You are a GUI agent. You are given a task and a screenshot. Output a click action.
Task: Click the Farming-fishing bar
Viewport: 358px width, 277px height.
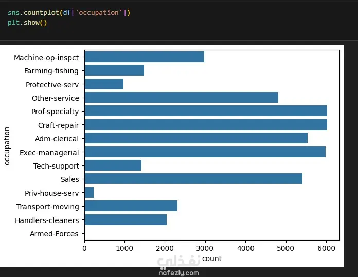(114, 70)
